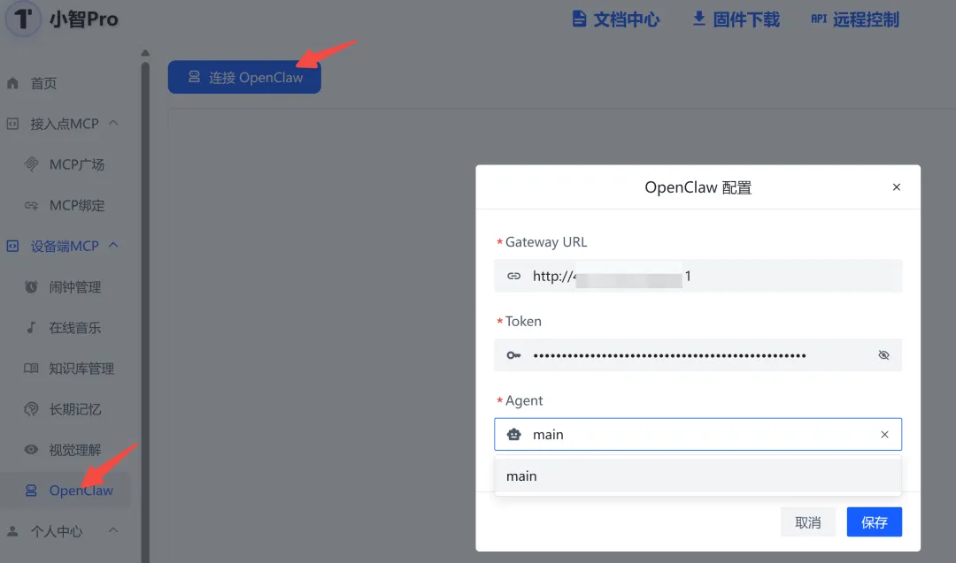Click the key icon in Token field

tap(514, 354)
